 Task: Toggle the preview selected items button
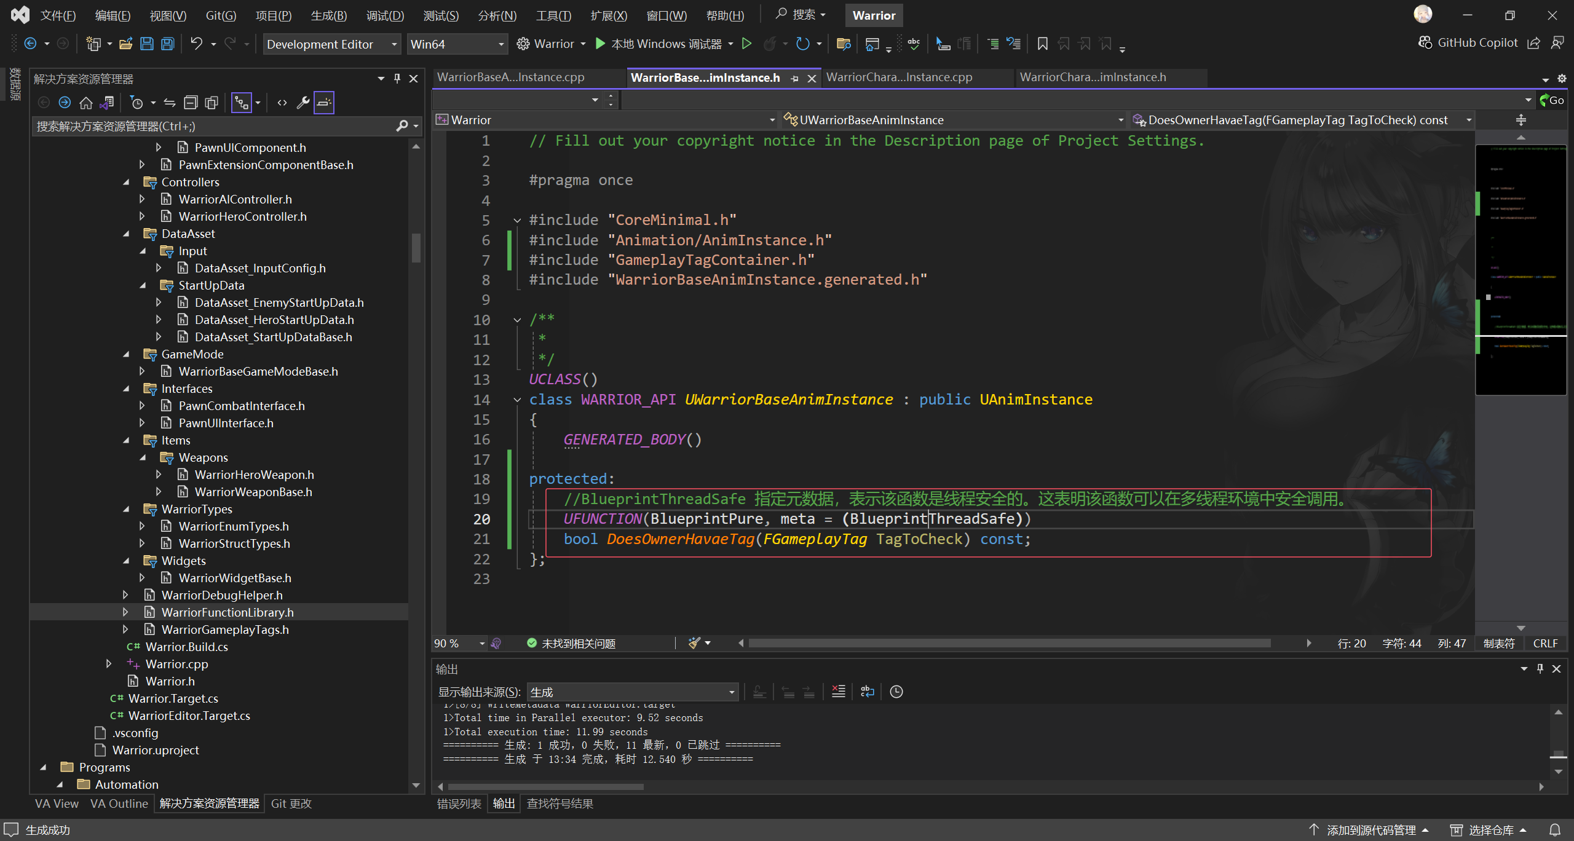[324, 103]
